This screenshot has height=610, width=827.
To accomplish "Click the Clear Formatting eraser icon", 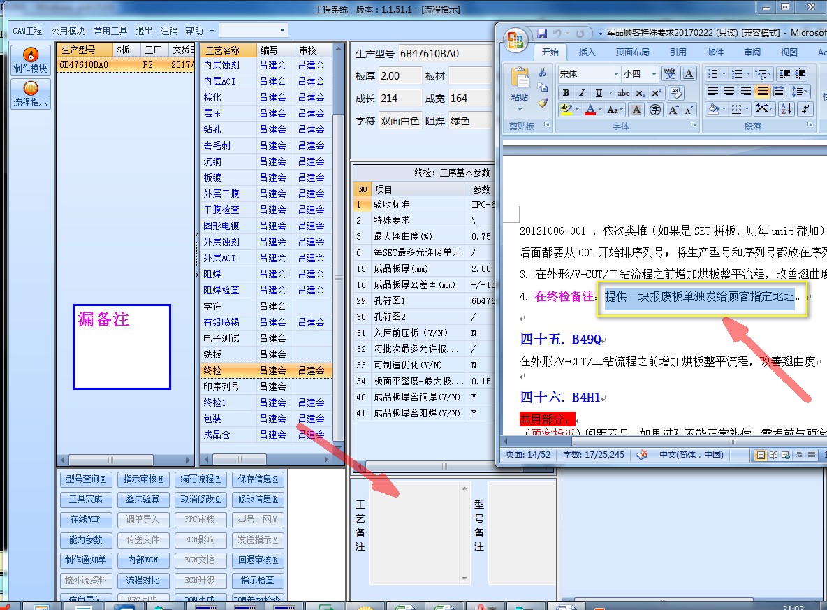I will [675, 93].
